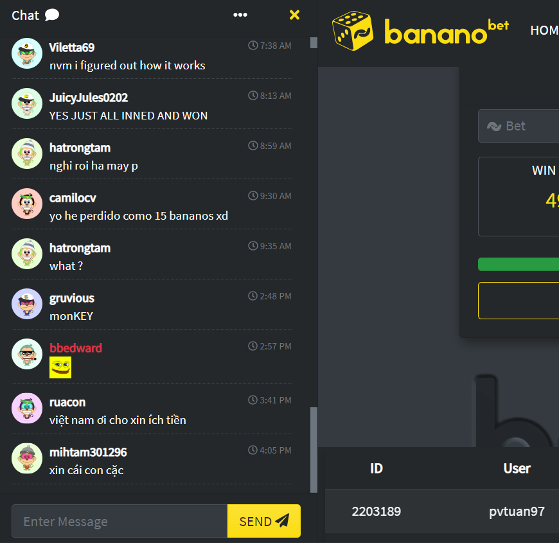Screen dimensions: 559x555
Task: Click the chat speech bubble icon
Action: click(x=51, y=15)
